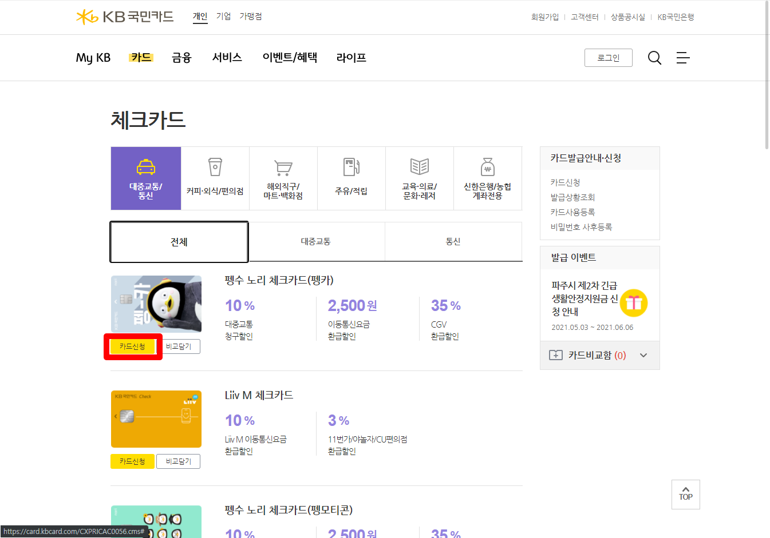Click 비교담기 for Liiv M 체크카드
Screen dimensions: 770x538
click(179, 461)
